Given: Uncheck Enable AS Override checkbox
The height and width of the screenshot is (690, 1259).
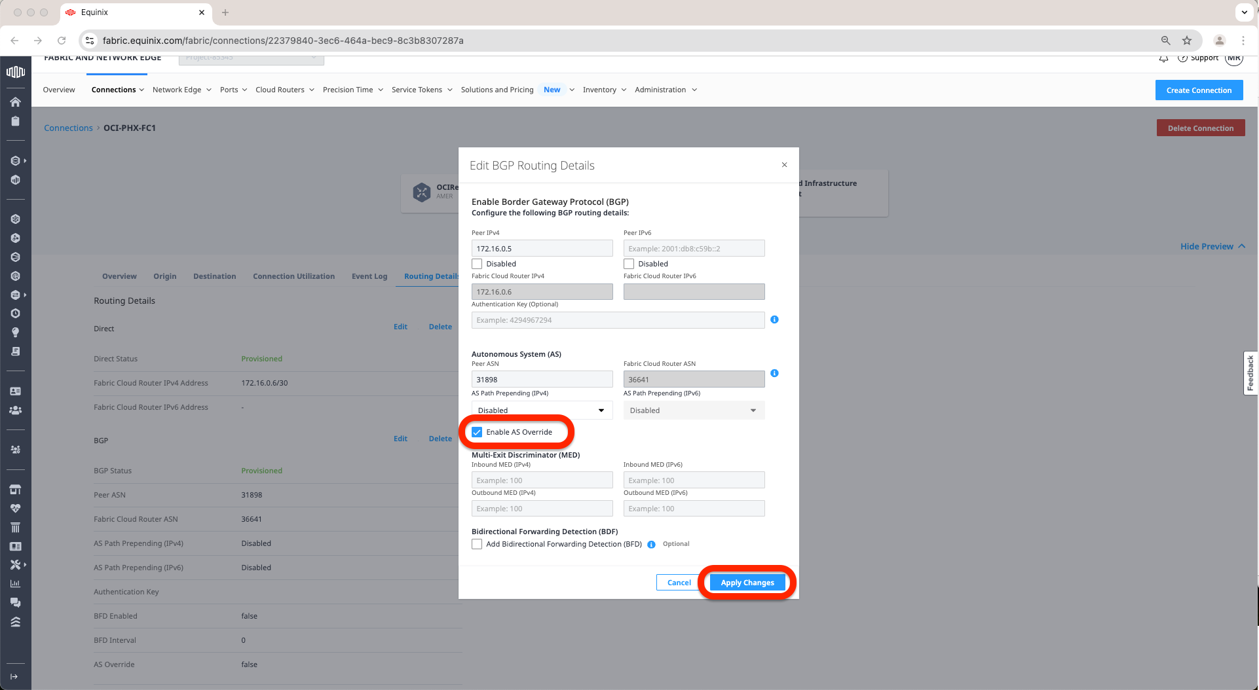Looking at the screenshot, I should tap(477, 432).
